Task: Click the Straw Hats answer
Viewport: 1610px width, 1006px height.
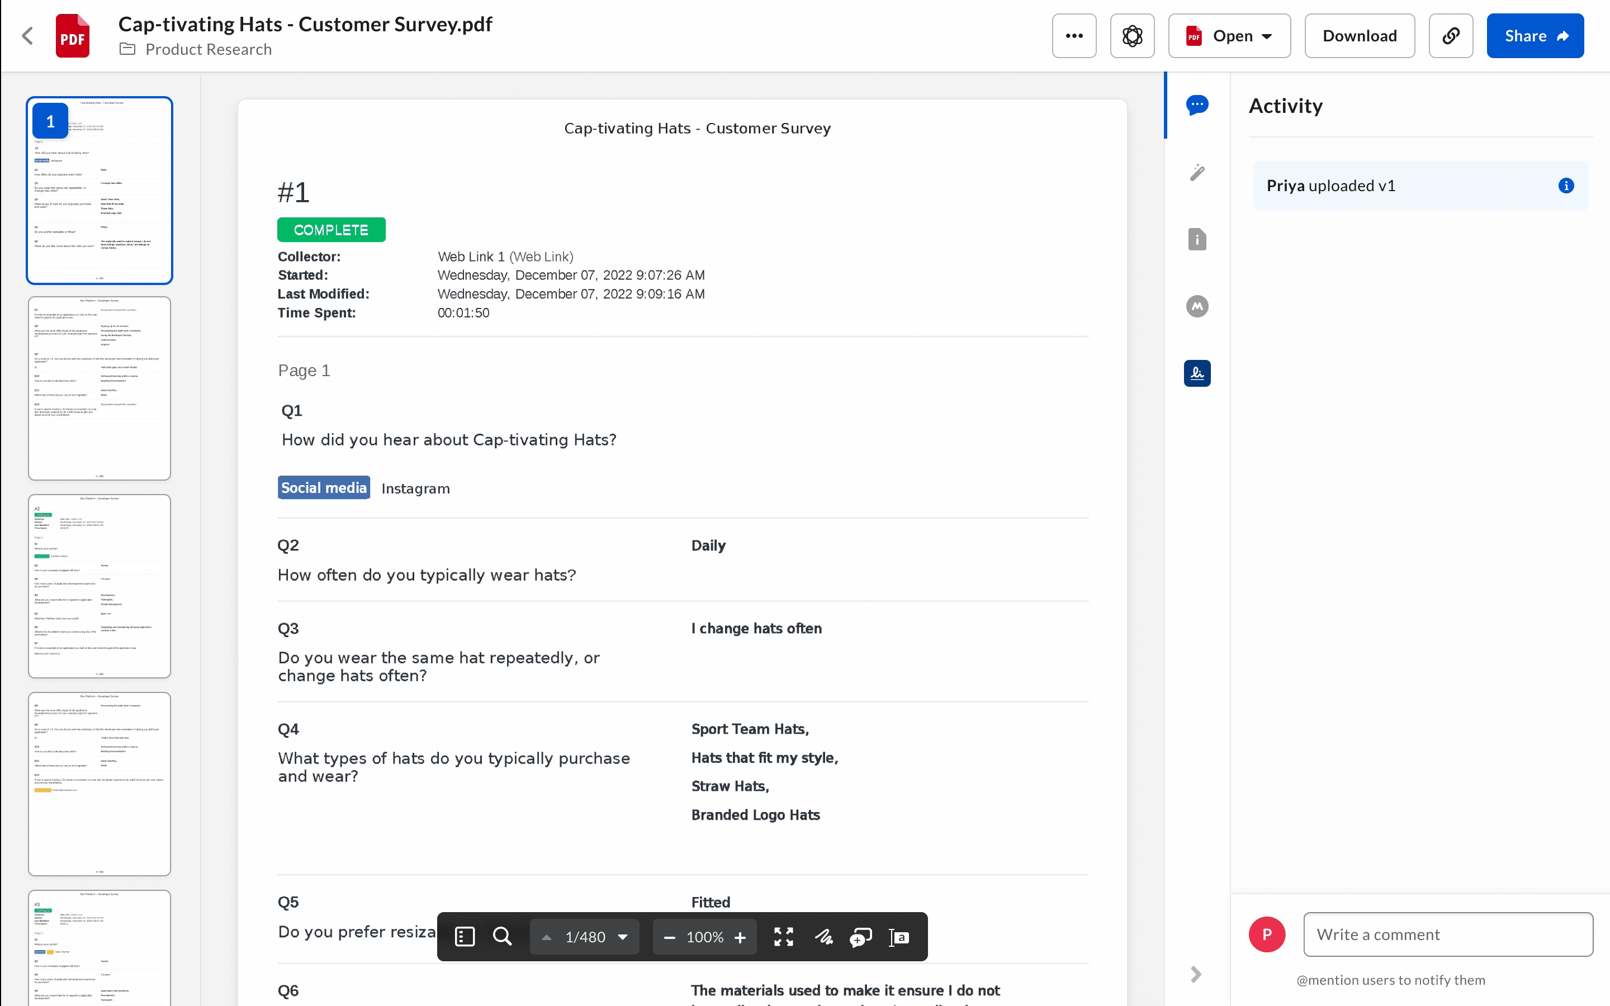Action: 730,786
